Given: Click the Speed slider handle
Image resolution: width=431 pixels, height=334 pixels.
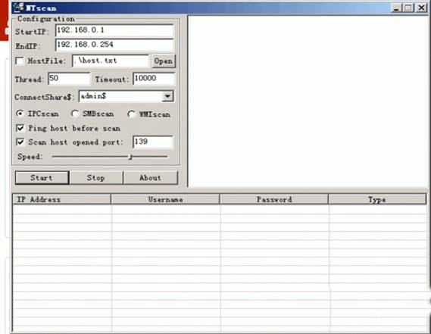Looking at the screenshot, I should tap(131, 157).
